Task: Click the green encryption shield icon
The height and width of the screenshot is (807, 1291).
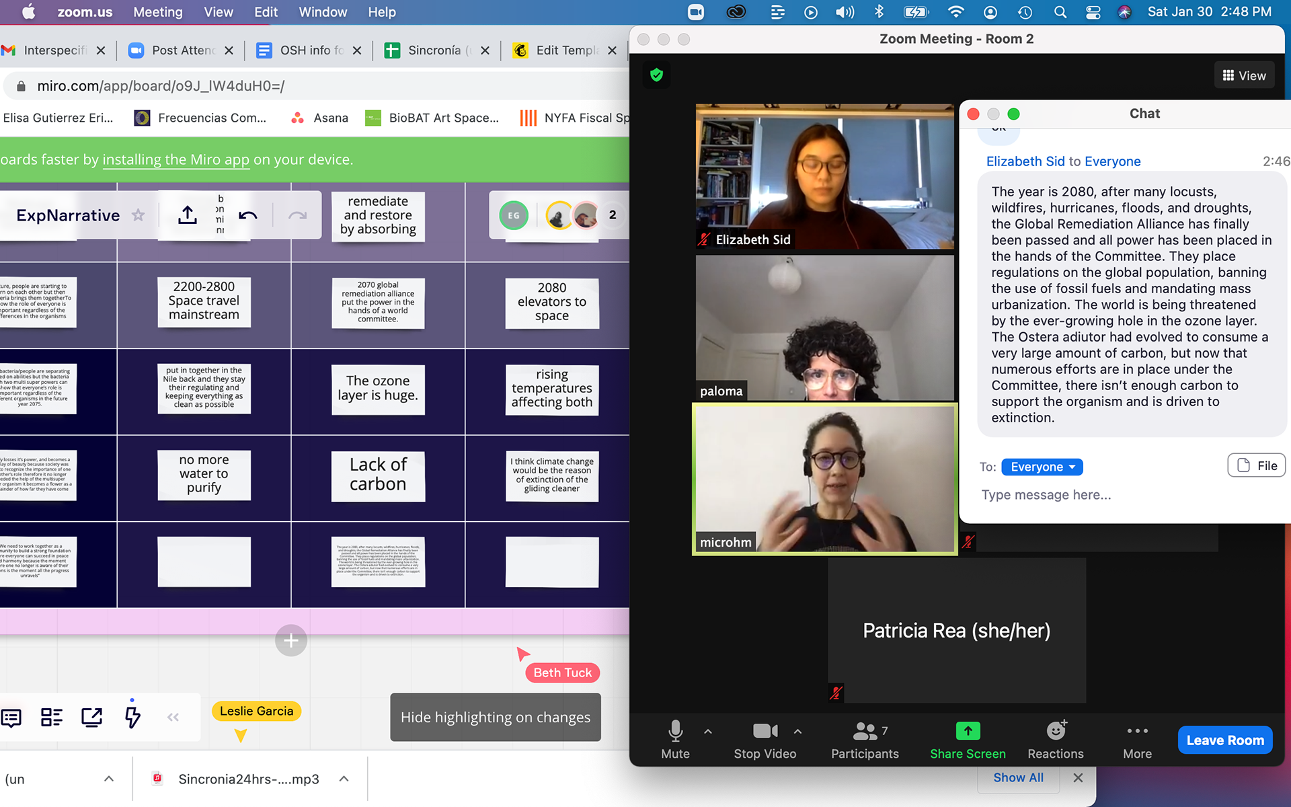Action: tap(657, 75)
